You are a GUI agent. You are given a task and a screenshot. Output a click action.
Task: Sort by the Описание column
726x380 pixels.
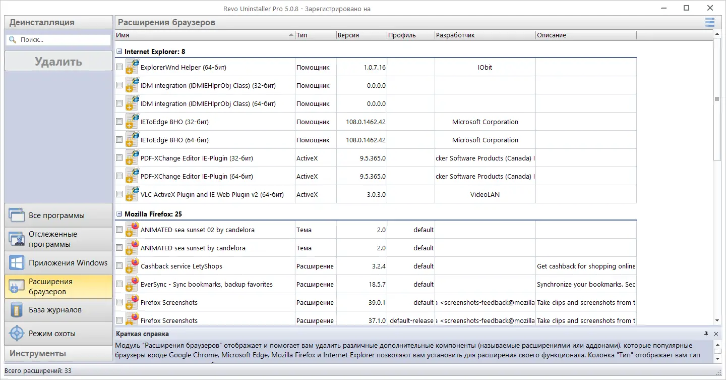586,35
